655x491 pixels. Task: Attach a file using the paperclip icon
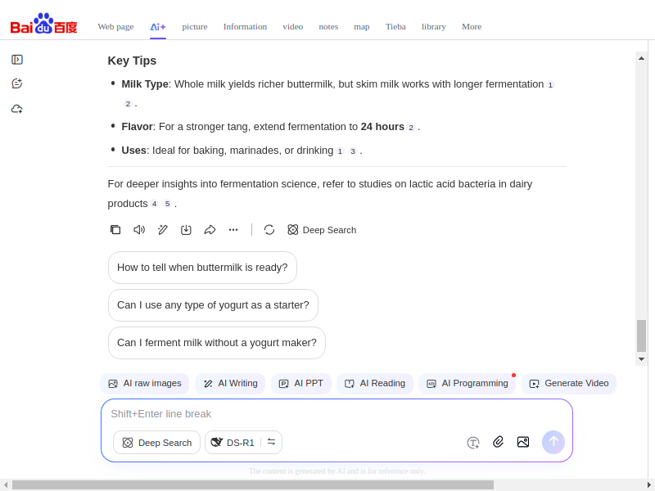pyautogui.click(x=498, y=442)
